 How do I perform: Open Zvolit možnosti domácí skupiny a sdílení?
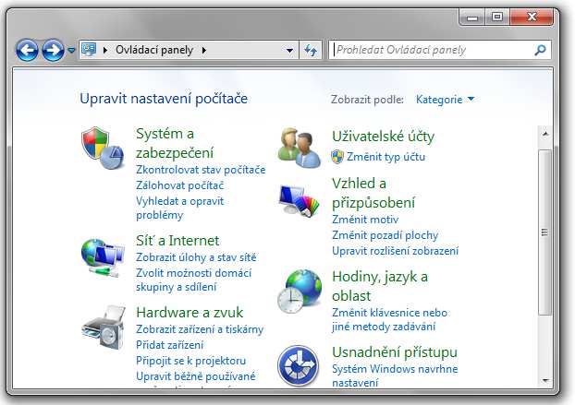pyautogui.click(x=193, y=280)
